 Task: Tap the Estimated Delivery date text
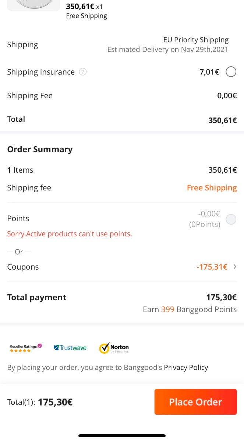(167, 49)
